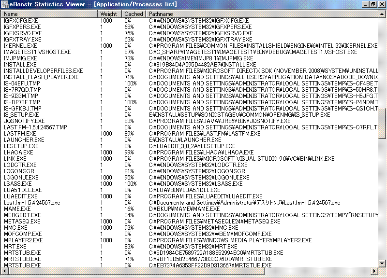This screenshot has height=278, width=387.
Task: Select the IGFXPERS.EXE row
Action: [190, 27]
